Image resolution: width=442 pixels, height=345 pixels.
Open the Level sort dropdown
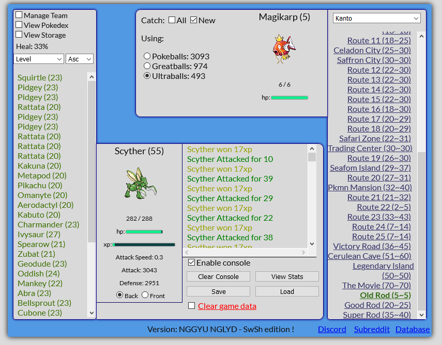point(38,59)
